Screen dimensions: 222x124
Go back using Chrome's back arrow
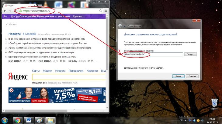coord(5,11)
